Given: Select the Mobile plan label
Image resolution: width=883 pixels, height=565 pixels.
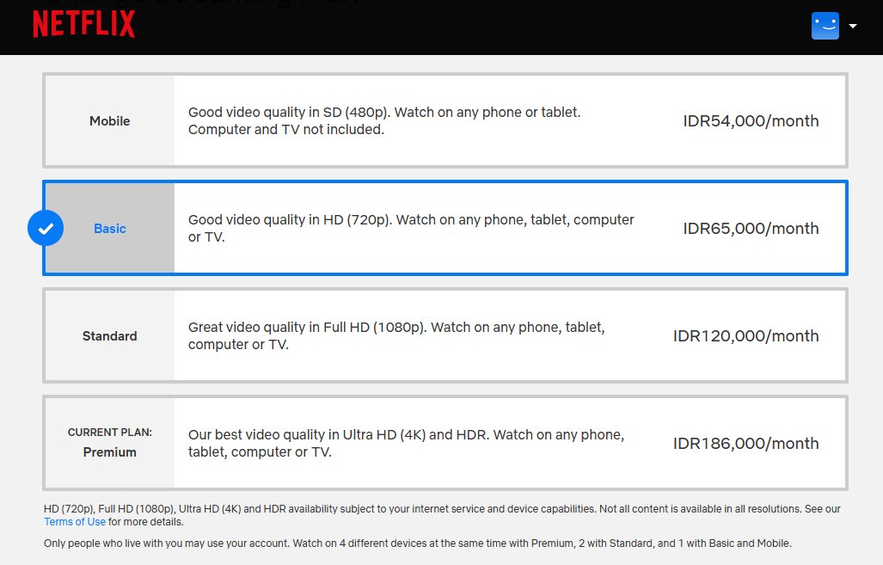Looking at the screenshot, I should [110, 121].
